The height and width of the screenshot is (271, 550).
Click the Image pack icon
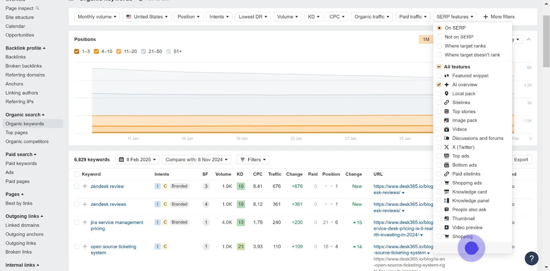[447, 120]
